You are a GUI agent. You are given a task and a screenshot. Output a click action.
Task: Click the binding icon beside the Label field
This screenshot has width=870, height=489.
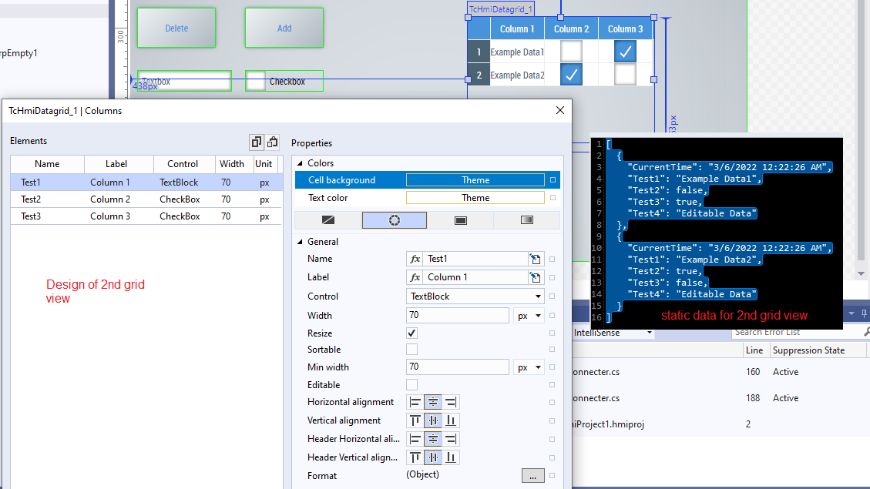(x=535, y=277)
